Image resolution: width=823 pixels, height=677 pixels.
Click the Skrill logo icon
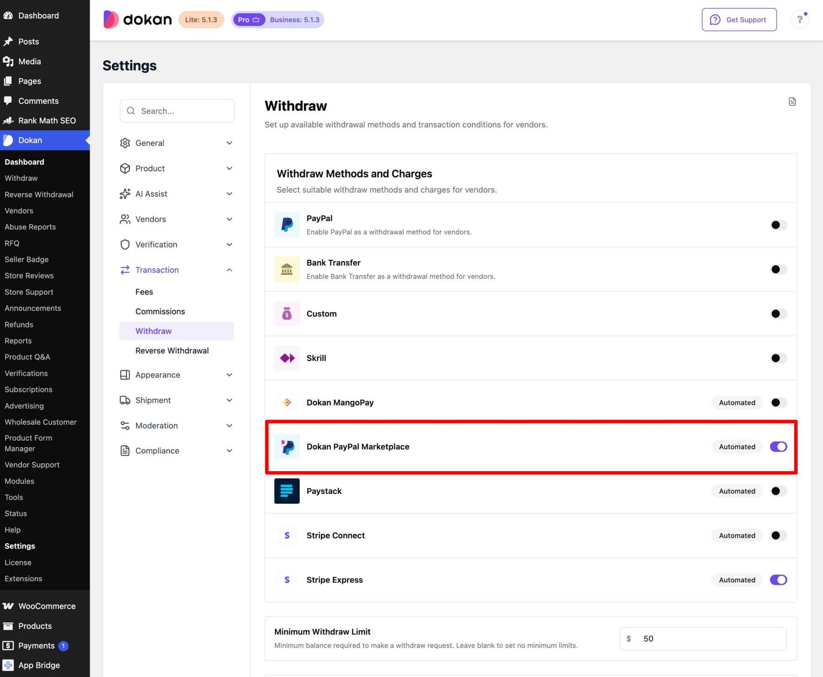(287, 358)
